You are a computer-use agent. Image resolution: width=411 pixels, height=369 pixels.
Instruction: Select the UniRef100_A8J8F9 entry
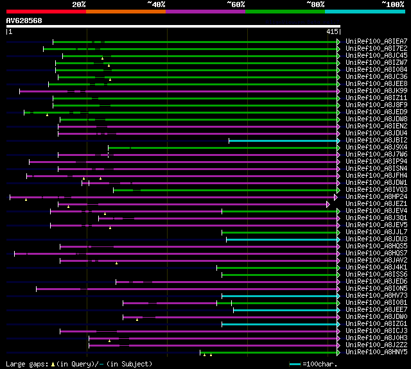(x=376, y=105)
